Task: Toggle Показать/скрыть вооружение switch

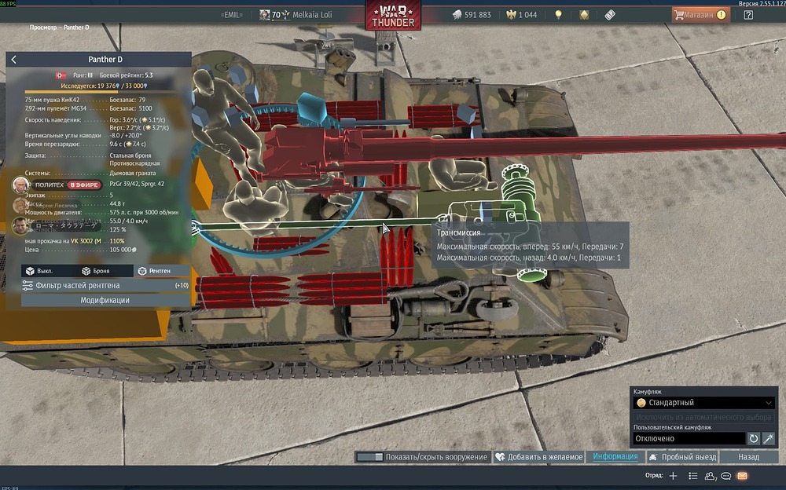Action: [370, 457]
